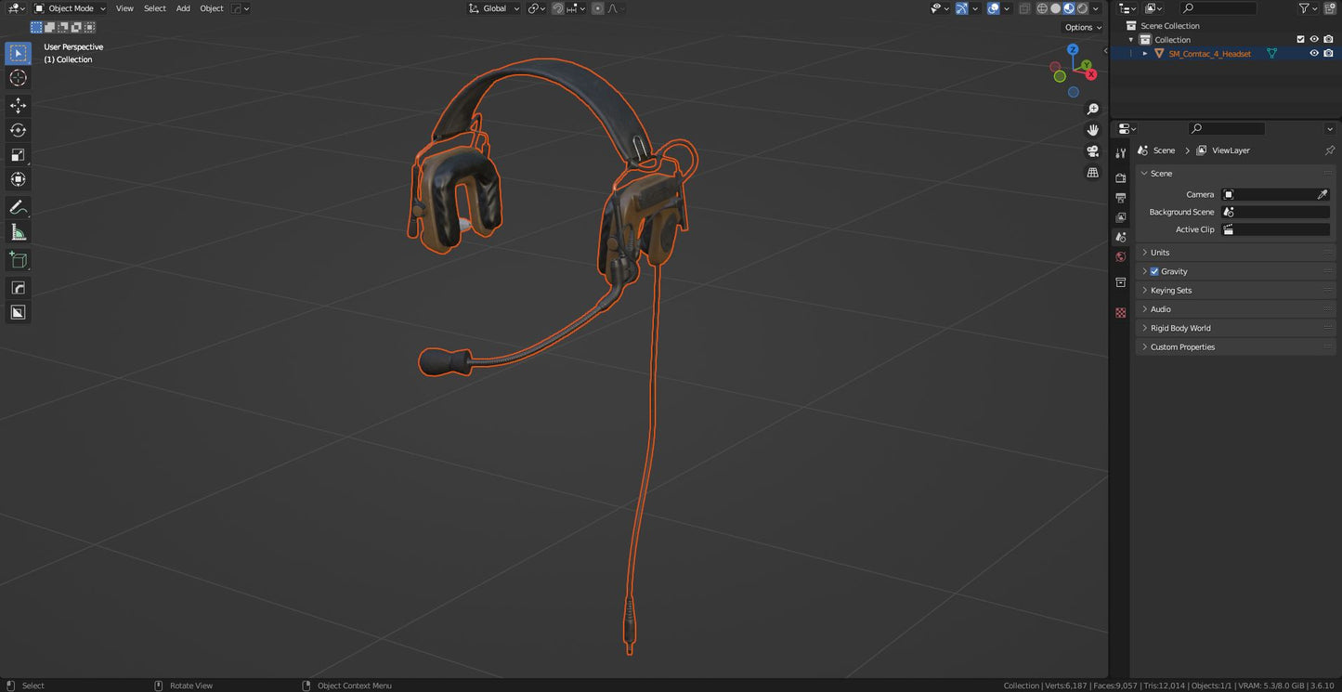Activate the Annotate tool

tap(18, 206)
